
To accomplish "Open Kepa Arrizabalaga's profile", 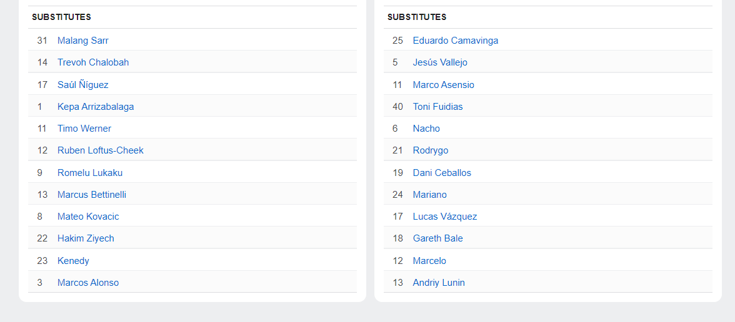I will 96,107.
